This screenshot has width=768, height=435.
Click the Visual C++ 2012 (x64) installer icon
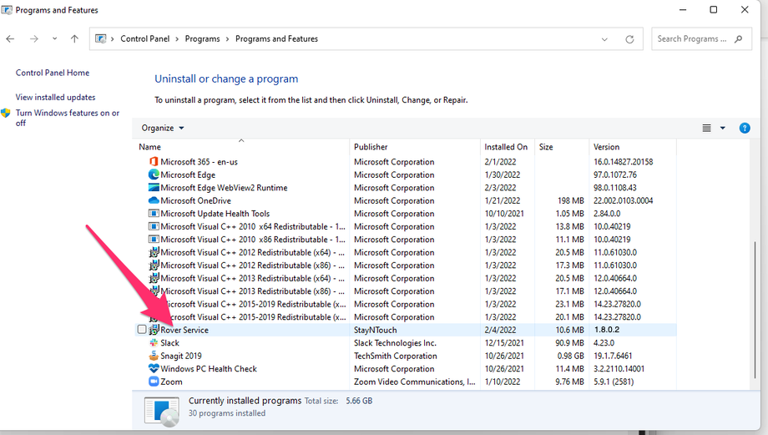(154, 252)
